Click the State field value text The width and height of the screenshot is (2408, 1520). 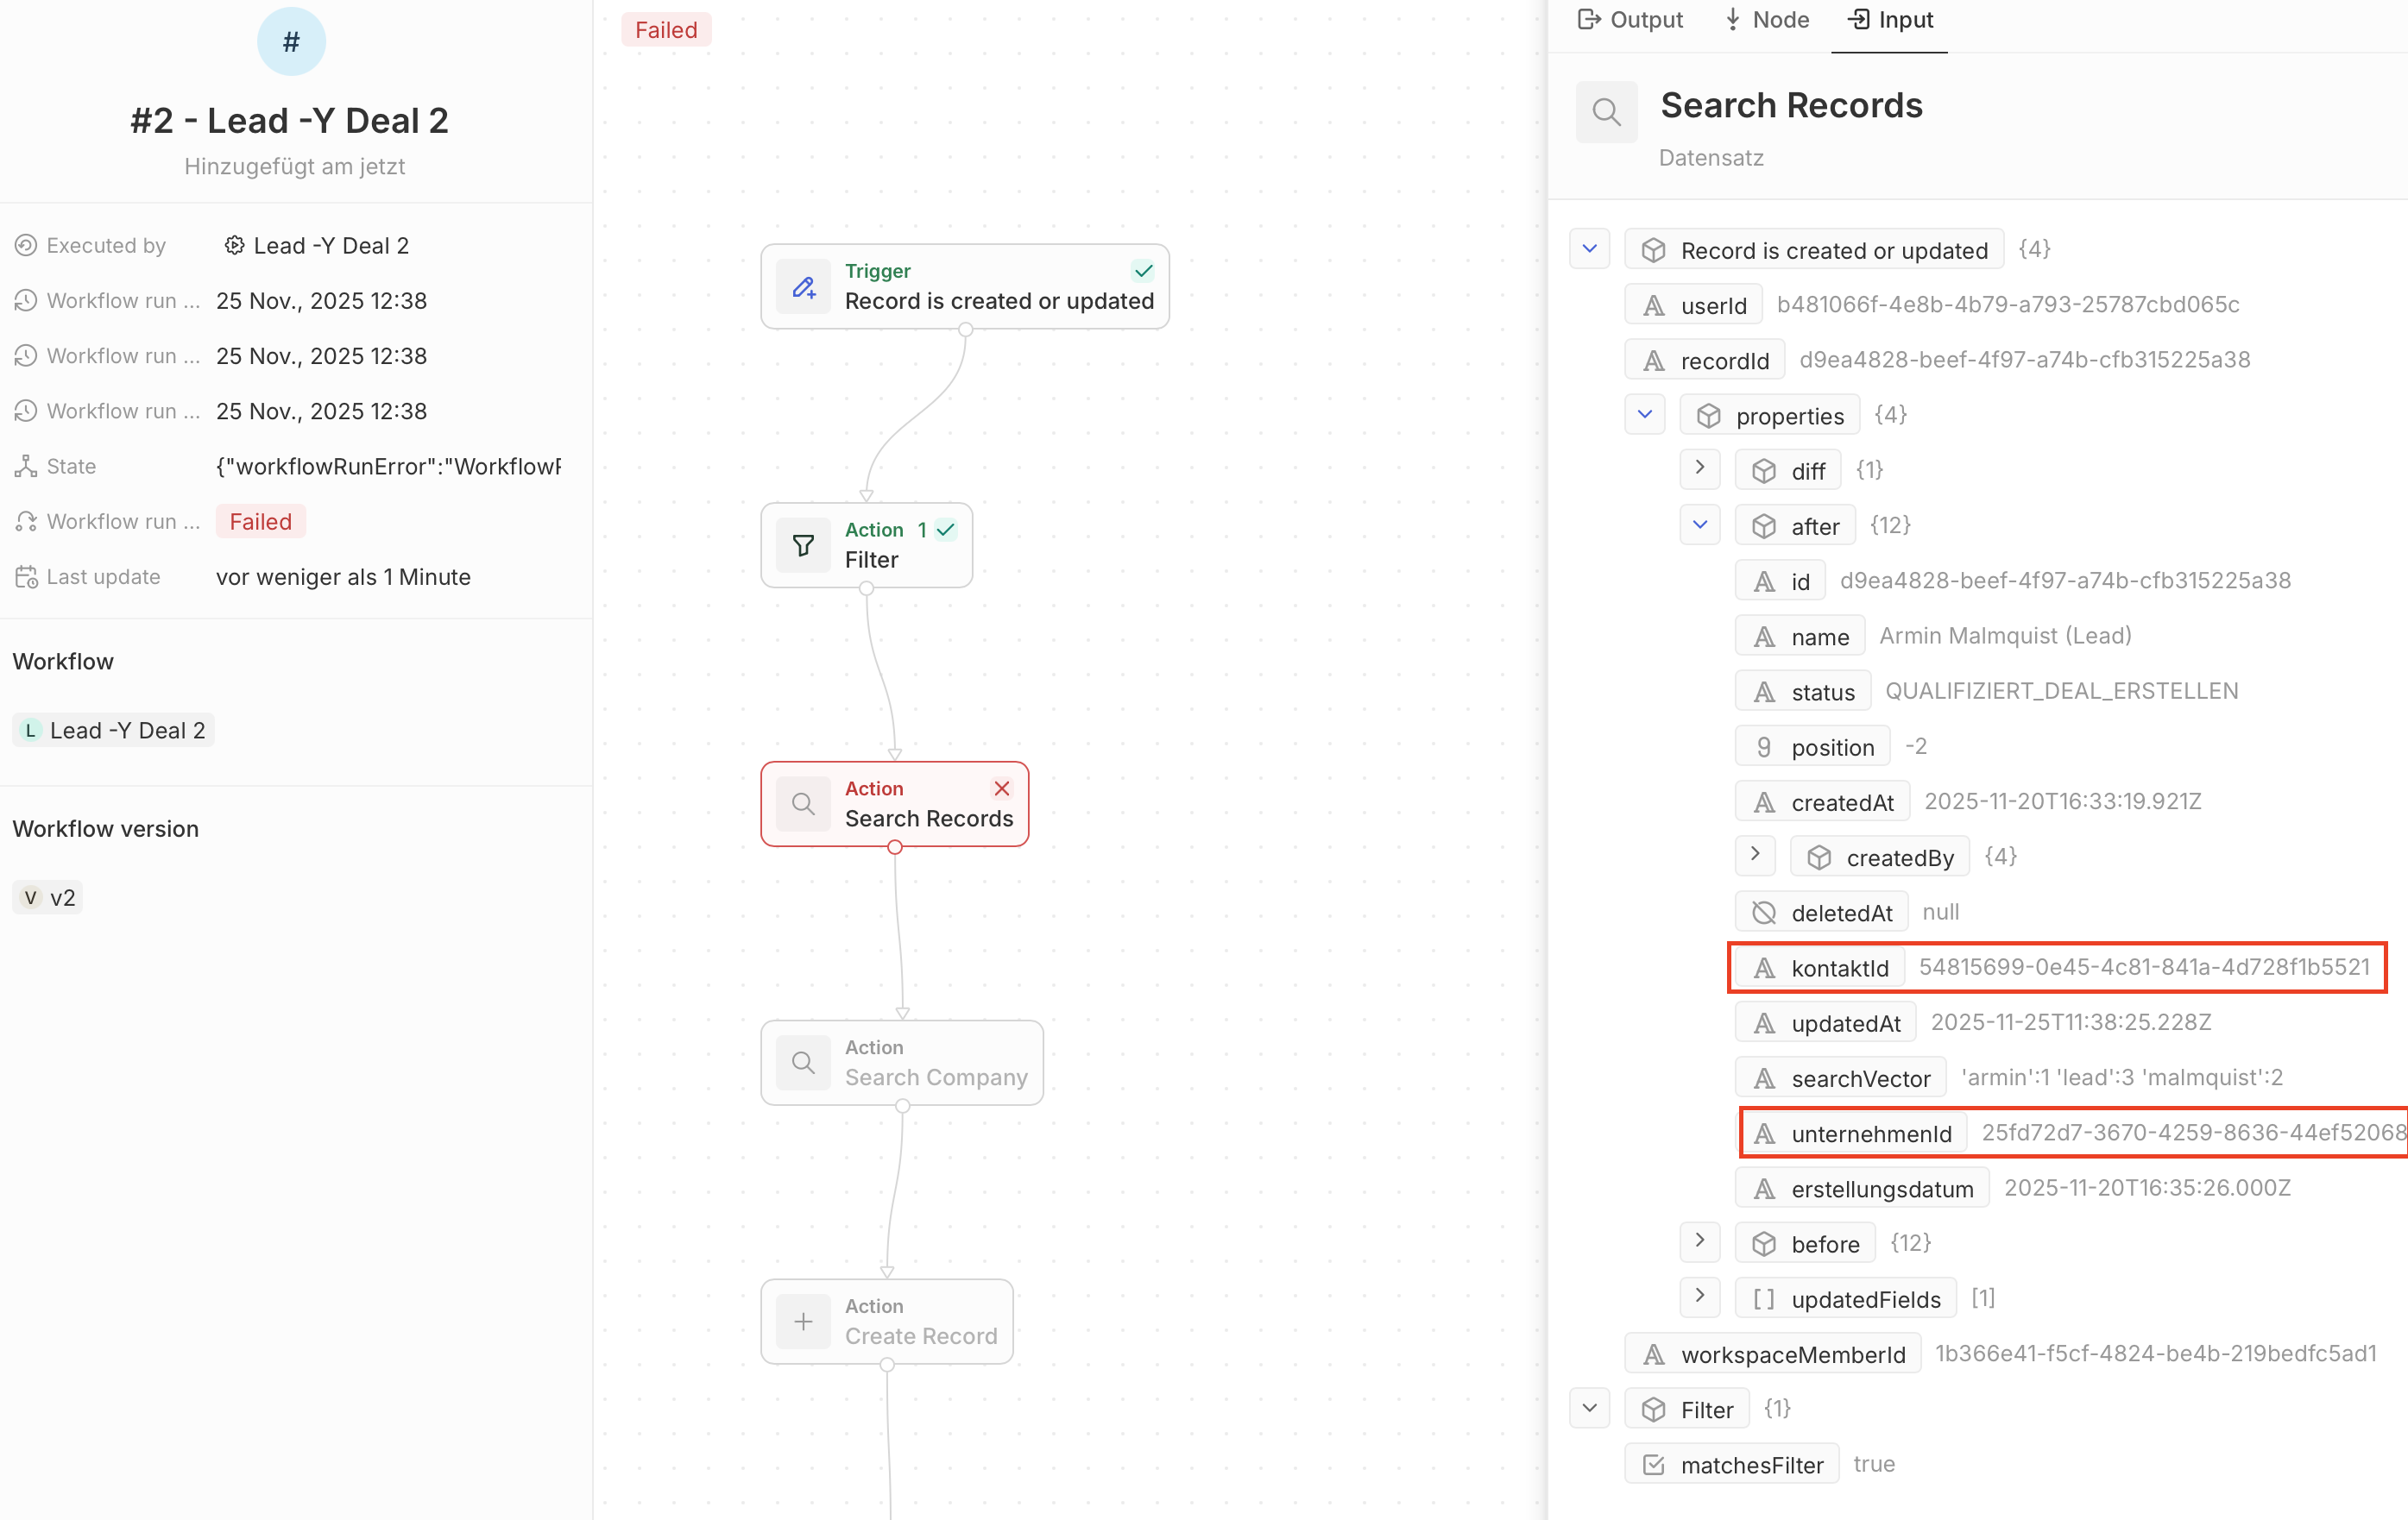(388, 467)
